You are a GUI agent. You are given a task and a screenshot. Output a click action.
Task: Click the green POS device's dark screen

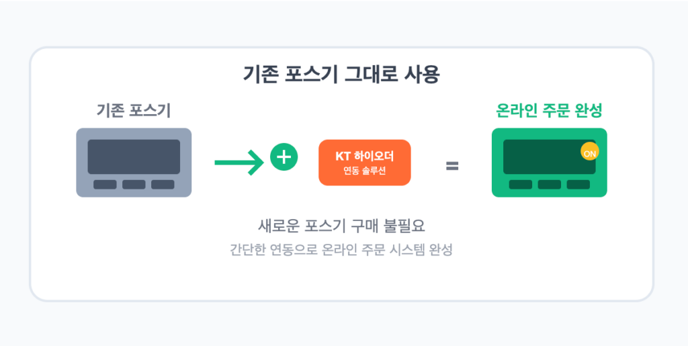550,157
